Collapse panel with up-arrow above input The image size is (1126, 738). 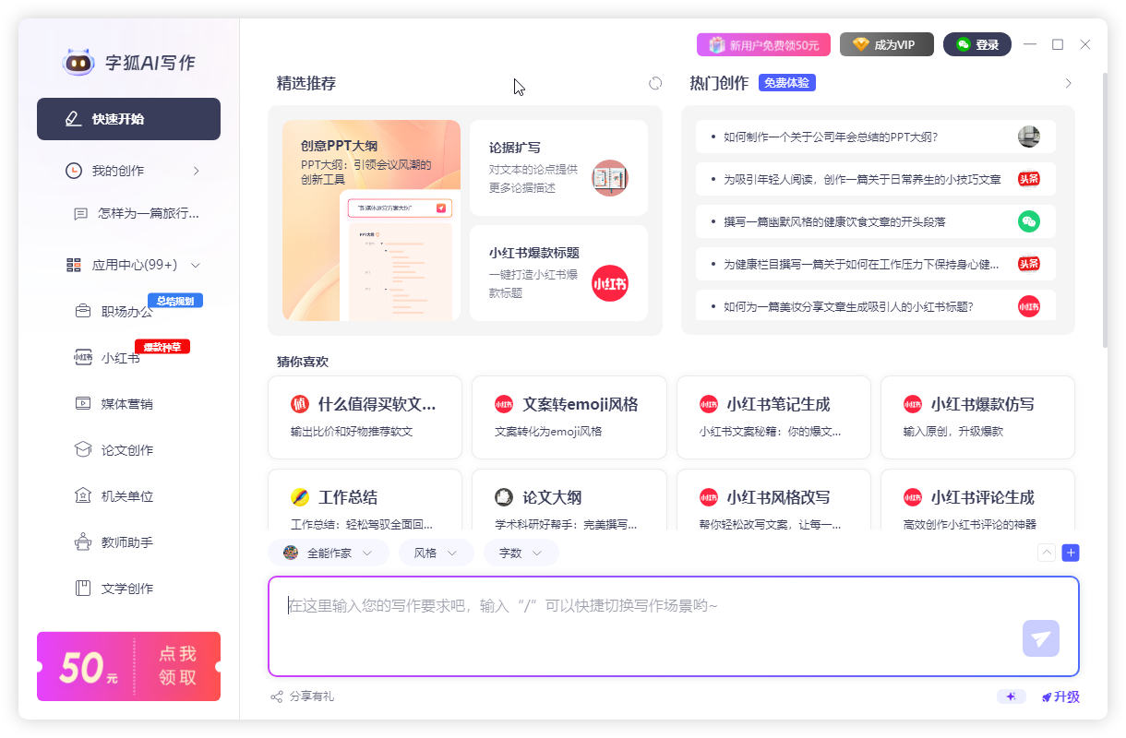[1047, 553]
